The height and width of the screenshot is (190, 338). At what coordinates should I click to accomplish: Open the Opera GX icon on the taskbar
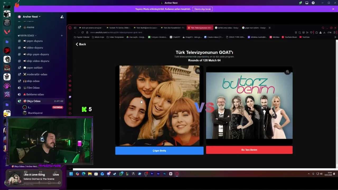(177, 174)
